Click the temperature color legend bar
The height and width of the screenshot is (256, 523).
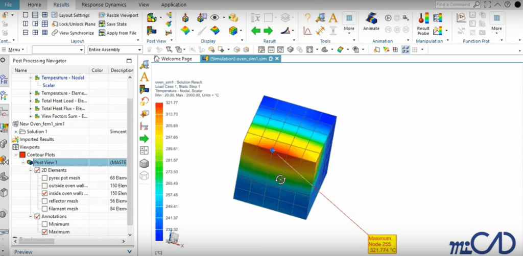(159, 171)
